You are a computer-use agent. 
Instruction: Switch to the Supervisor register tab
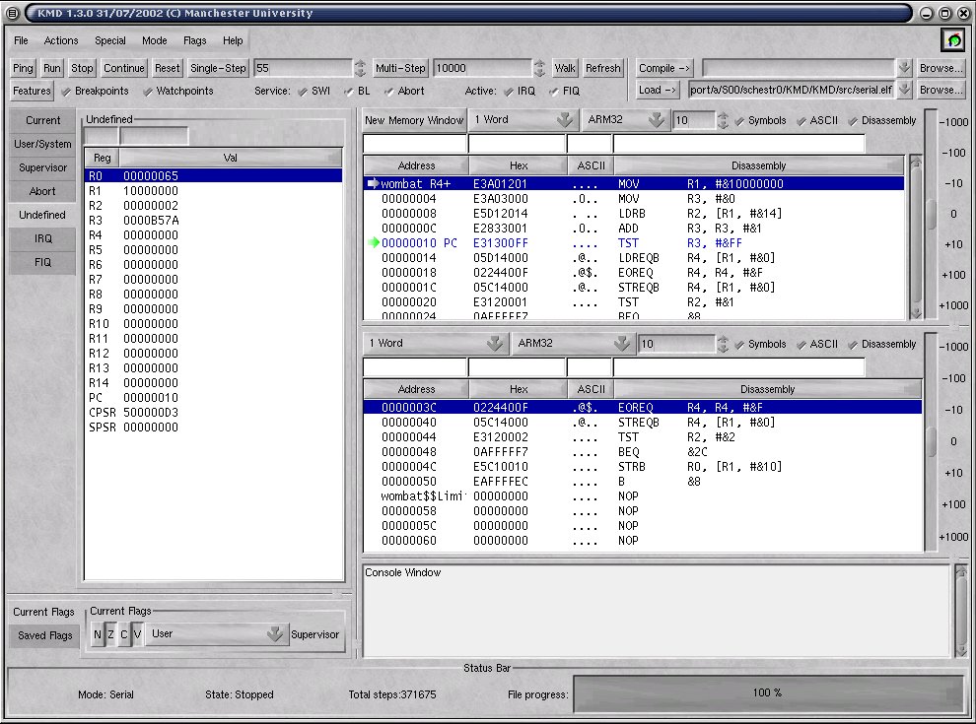(42, 167)
